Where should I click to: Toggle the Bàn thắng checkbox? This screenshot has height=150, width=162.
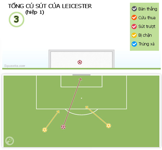(134, 9)
